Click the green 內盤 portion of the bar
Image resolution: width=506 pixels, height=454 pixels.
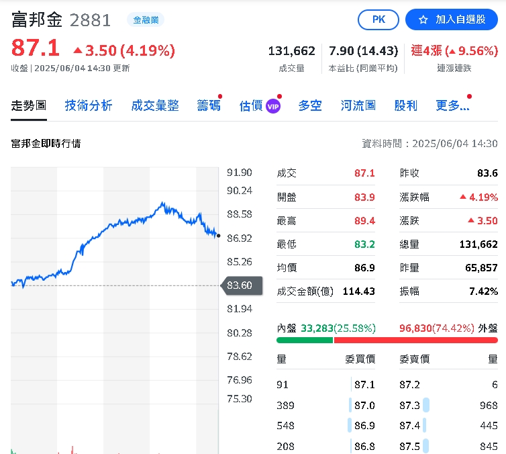coord(304,340)
